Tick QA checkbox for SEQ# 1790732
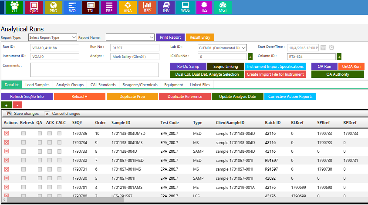The height and width of the screenshot is (205, 368). 40,160
